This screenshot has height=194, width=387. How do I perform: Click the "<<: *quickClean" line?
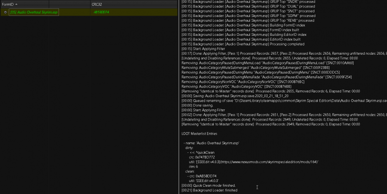pyautogui.click(x=201, y=152)
